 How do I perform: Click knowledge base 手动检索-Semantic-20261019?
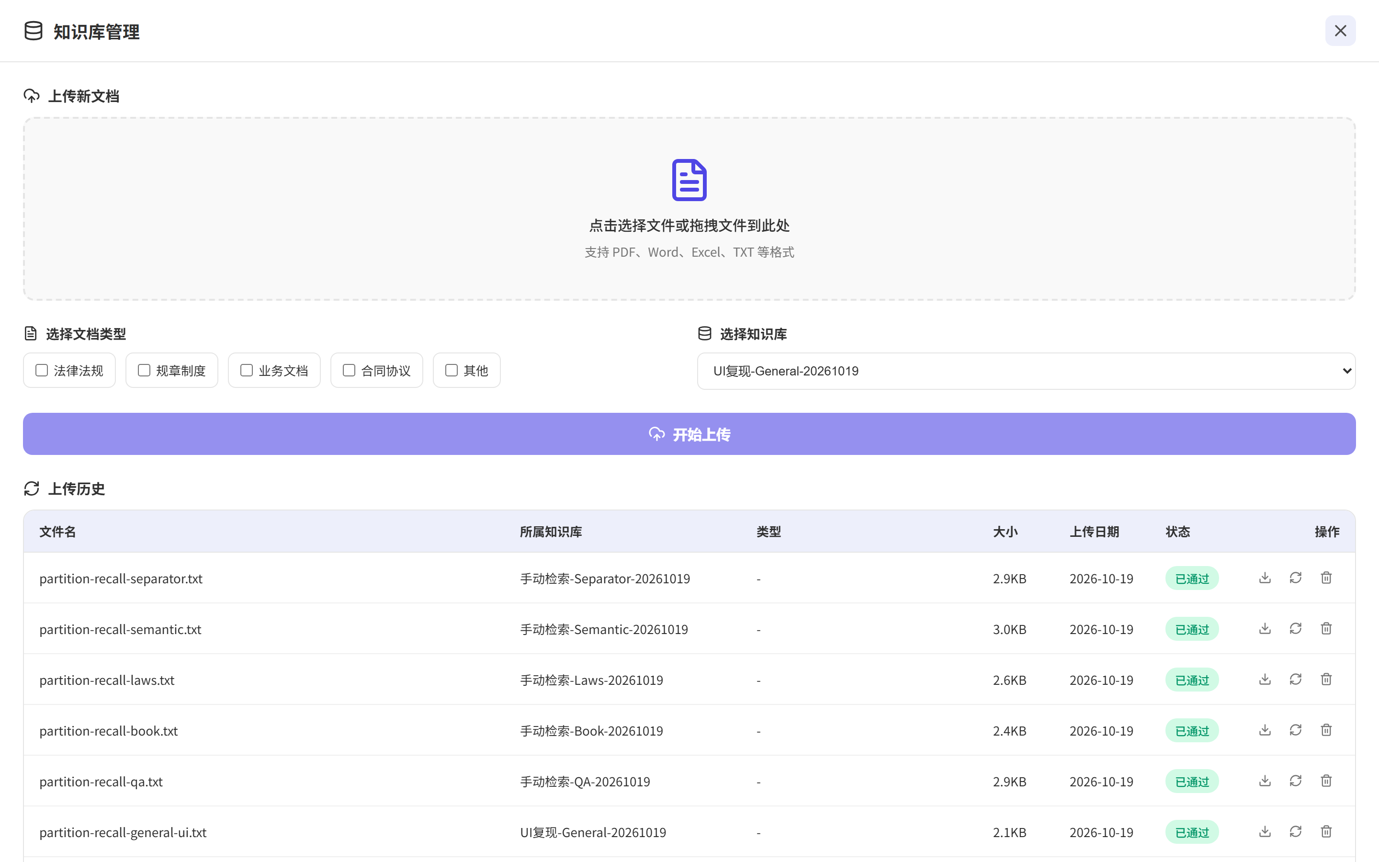coord(604,629)
